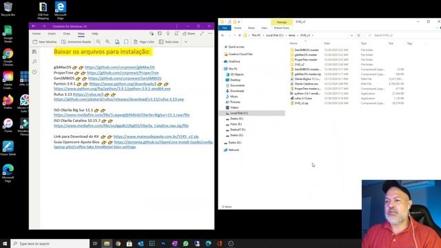441x248 pixels.
Task: Select Network in navigation pane
Action: pos(234,150)
